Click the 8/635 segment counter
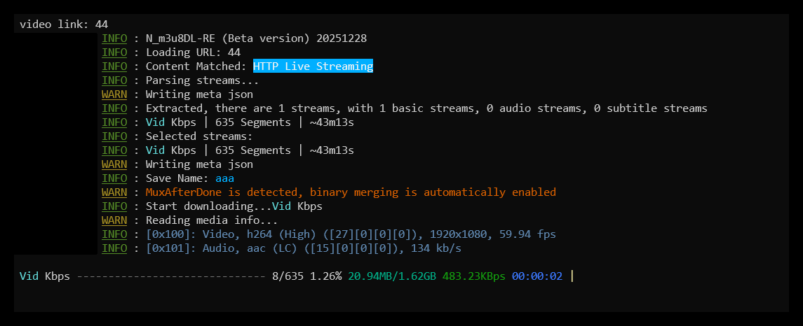 tap(288, 276)
